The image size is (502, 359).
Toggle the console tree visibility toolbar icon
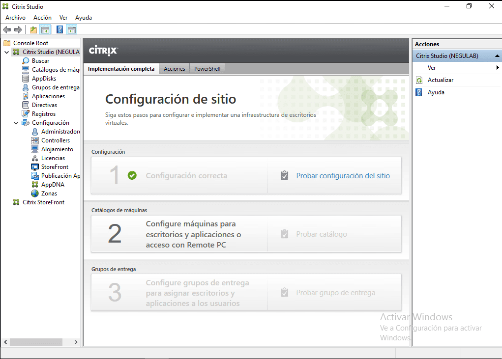[x=45, y=29]
